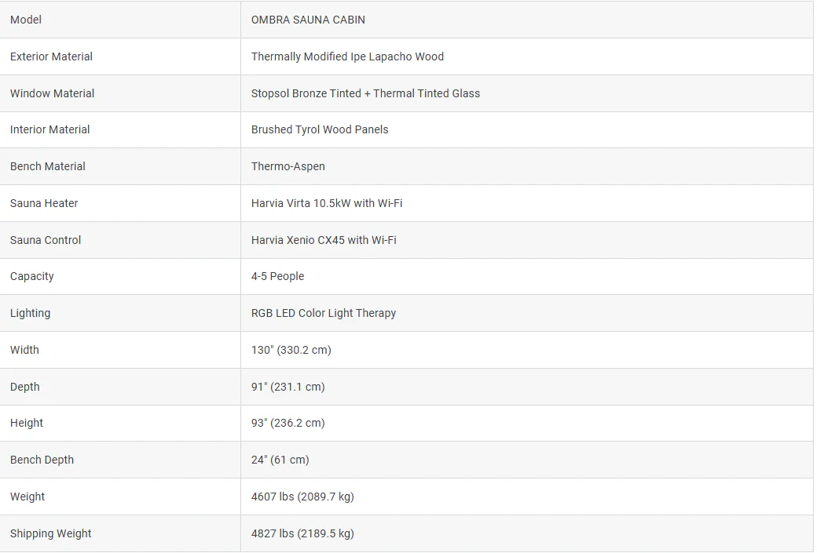The width and height of the screenshot is (817, 553).
Task: Click Thermally Modified Ipe Lapacho Wood text
Action: (347, 56)
